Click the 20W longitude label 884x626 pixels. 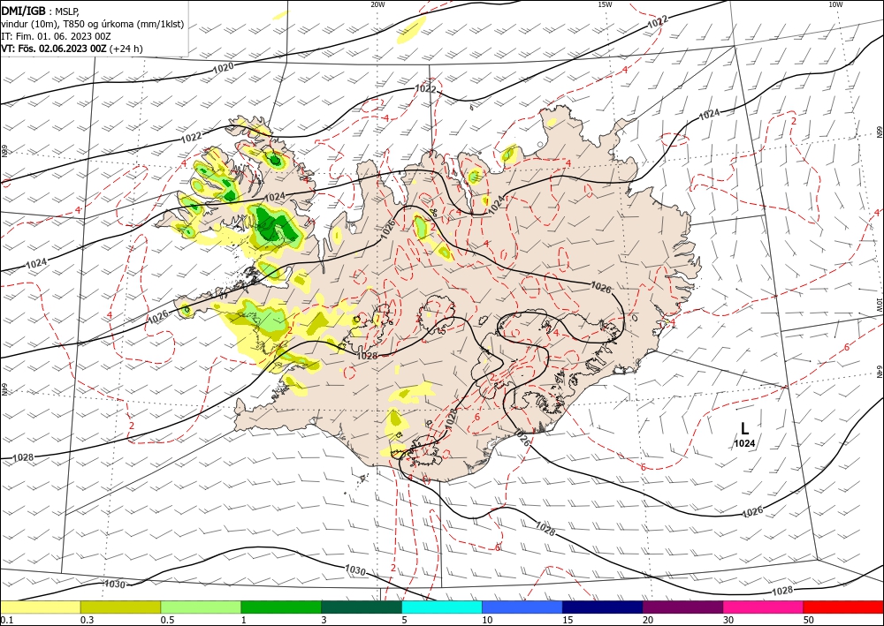(377, 4)
